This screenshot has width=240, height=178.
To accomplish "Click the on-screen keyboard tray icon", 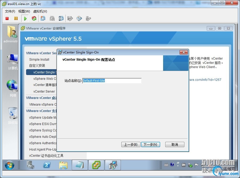I will click(166, 165).
